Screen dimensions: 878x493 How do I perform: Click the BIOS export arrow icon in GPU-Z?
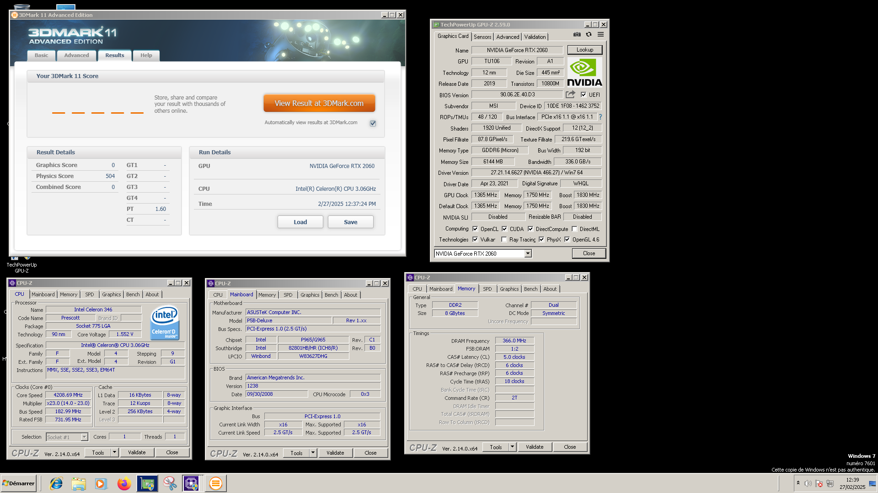(x=570, y=94)
